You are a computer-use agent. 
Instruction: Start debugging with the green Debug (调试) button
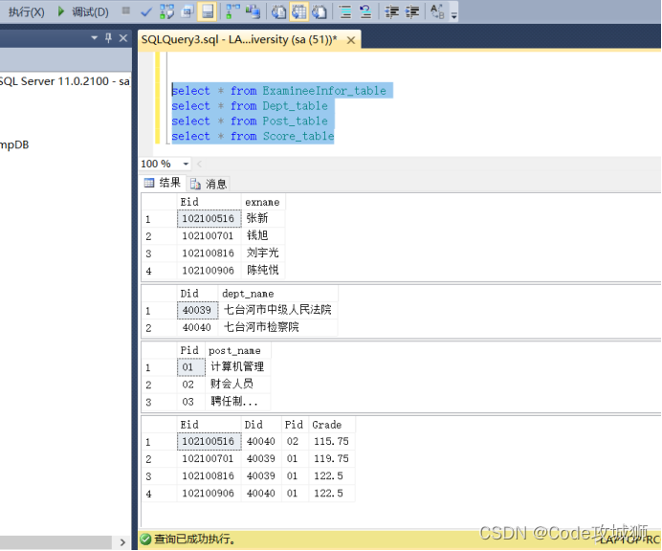83,11
